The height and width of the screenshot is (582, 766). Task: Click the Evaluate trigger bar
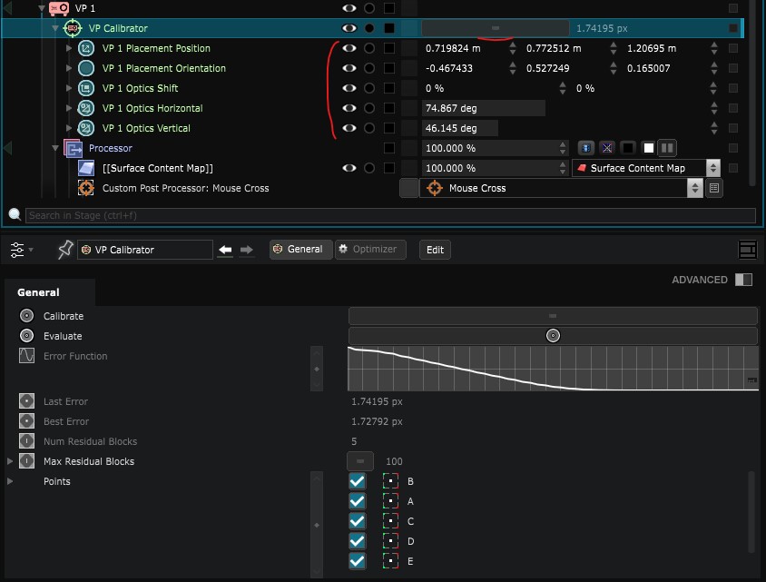click(553, 336)
